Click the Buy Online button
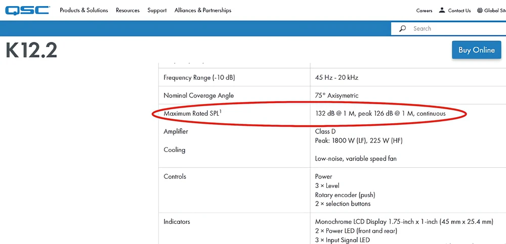This screenshot has height=244, width=506. click(x=477, y=50)
